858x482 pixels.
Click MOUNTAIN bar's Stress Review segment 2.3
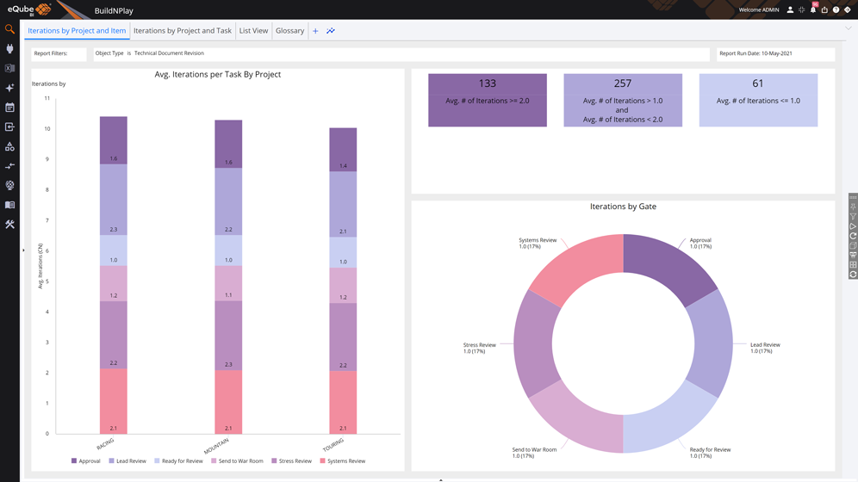pos(228,336)
